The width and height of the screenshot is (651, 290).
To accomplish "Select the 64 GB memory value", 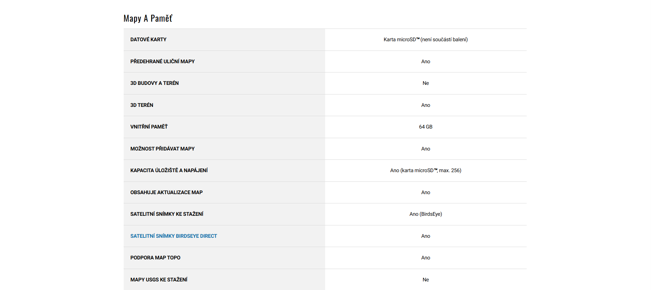I will point(425,127).
